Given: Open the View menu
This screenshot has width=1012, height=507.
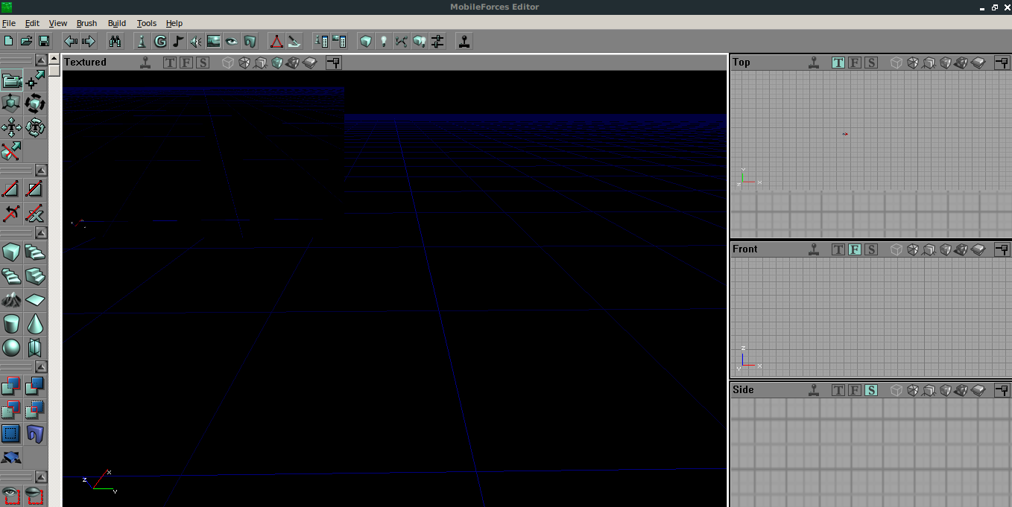Looking at the screenshot, I should [x=58, y=23].
